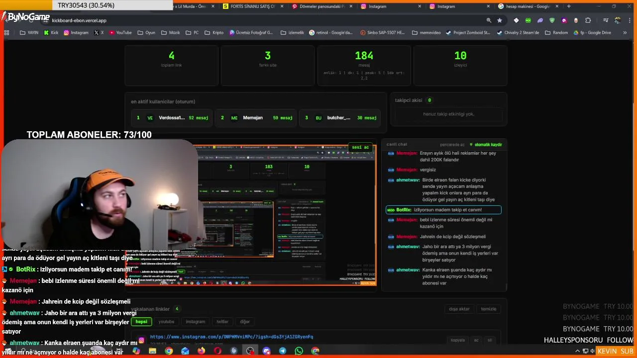Click the sesi ac unmute button
637x358 pixels.
(360, 147)
